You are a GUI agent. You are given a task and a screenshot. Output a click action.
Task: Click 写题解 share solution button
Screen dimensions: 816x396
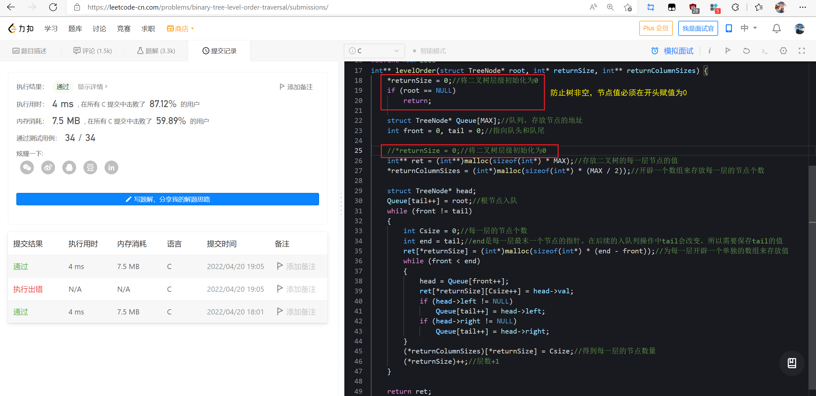pos(168,199)
